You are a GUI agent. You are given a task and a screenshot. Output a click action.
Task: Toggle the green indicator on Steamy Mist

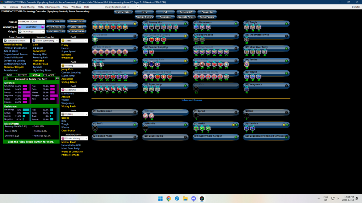pyautogui.click(x=185, y=24)
